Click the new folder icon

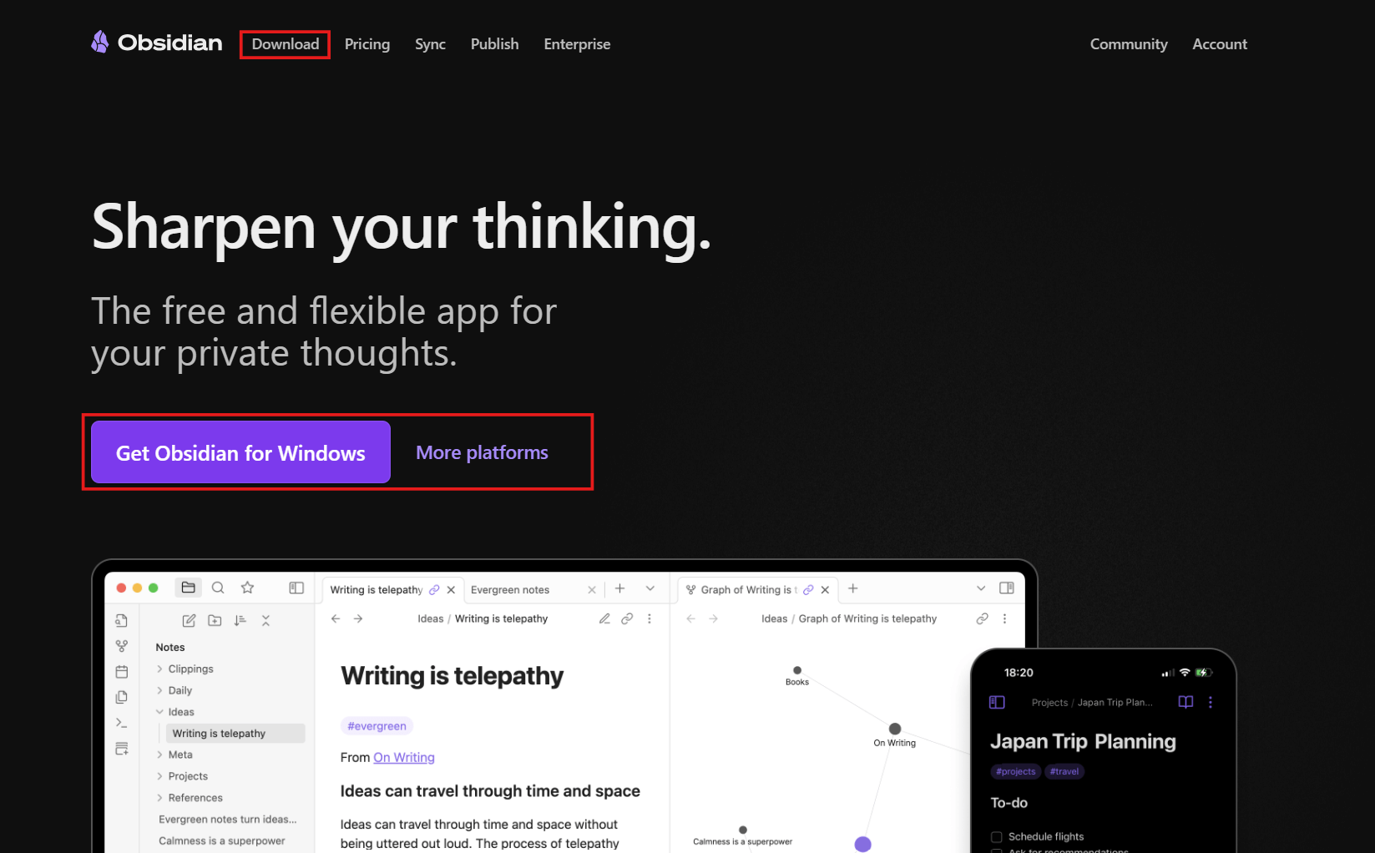(215, 620)
